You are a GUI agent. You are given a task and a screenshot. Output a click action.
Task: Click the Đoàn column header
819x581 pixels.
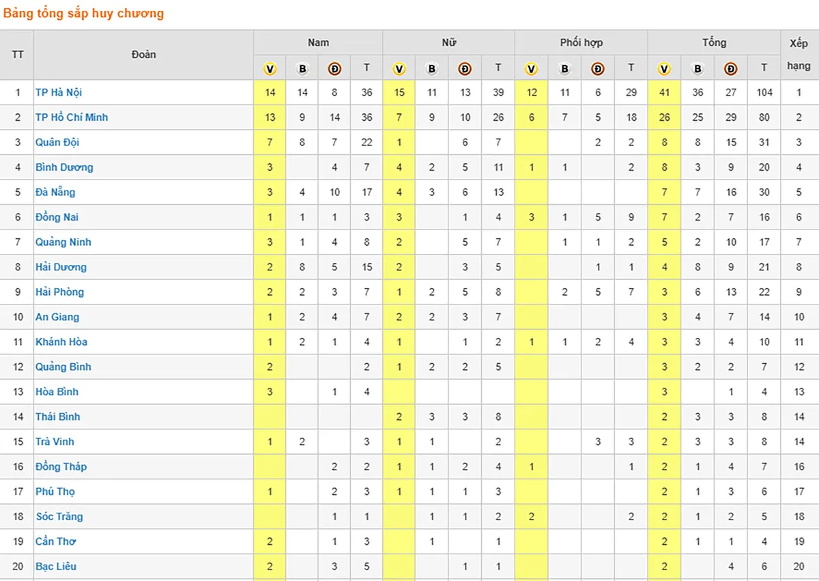(143, 55)
